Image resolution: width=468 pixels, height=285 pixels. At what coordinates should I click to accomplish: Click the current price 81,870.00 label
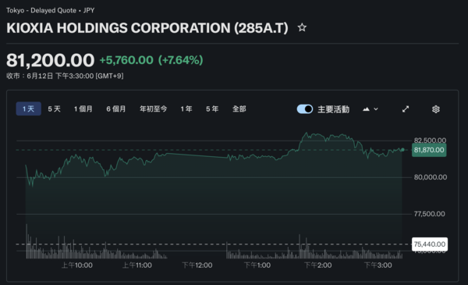[x=429, y=150]
